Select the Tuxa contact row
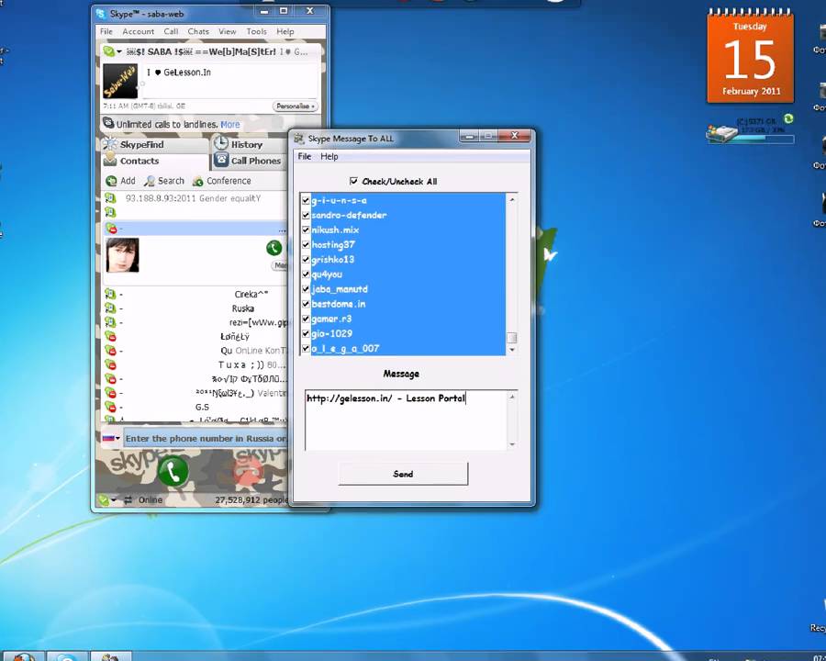This screenshot has height=661, width=826. pos(195,364)
